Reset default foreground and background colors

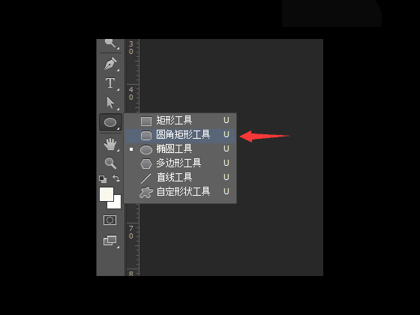coord(103,178)
